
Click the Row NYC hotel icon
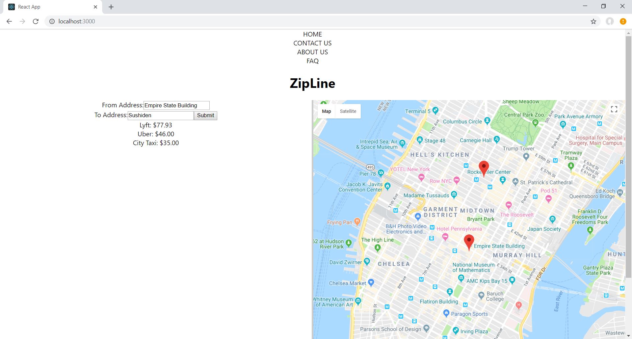457,180
